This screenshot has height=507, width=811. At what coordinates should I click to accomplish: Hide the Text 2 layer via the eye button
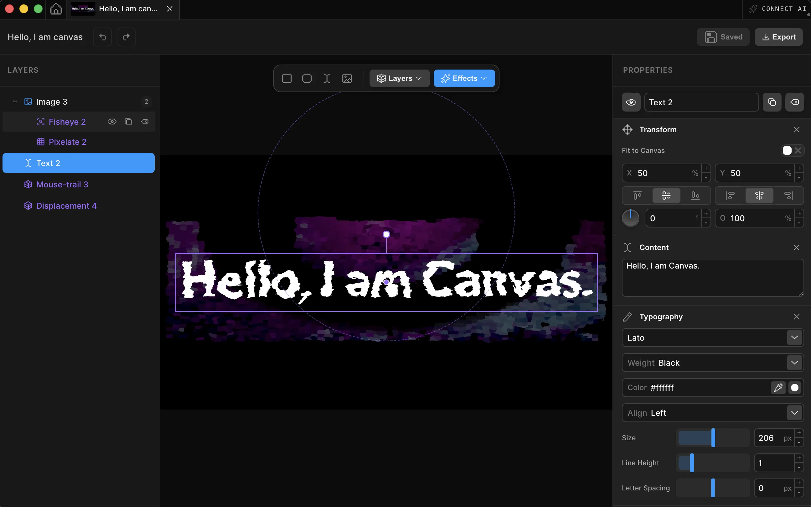pyautogui.click(x=631, y=102)
